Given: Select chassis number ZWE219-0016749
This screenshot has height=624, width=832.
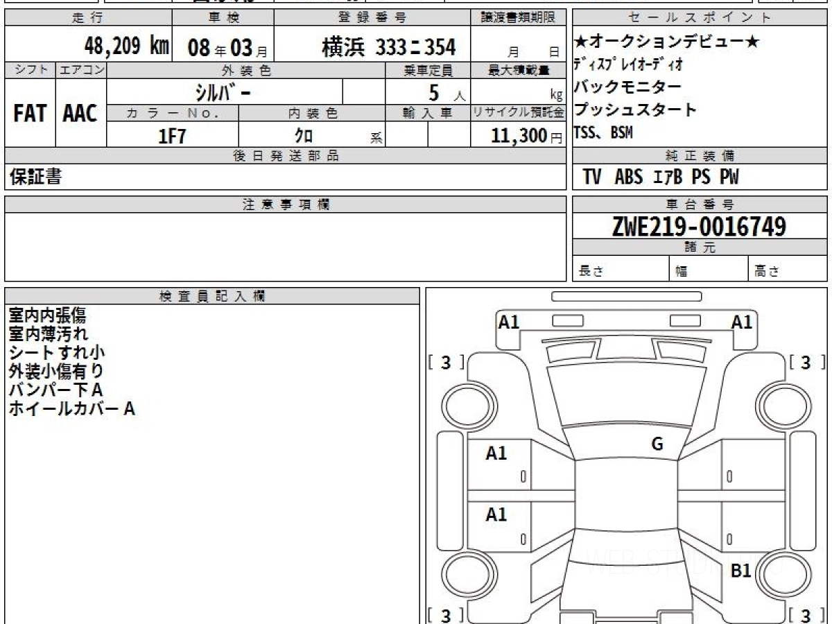Looking at the screenshot, I should click(699, 226).
